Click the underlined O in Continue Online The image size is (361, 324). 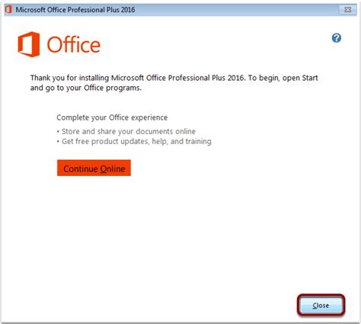[x=103, y=168]
